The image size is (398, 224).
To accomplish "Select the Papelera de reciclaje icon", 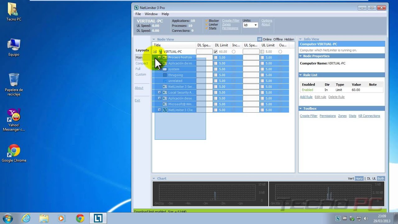I will [x=14, y=84].
